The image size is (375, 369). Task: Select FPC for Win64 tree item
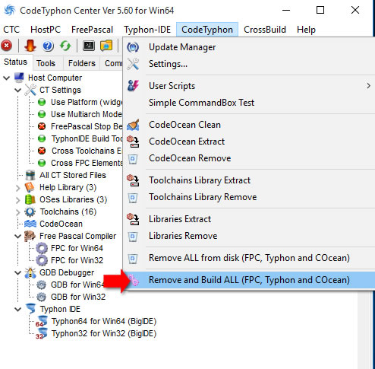(x=77, y=248)
